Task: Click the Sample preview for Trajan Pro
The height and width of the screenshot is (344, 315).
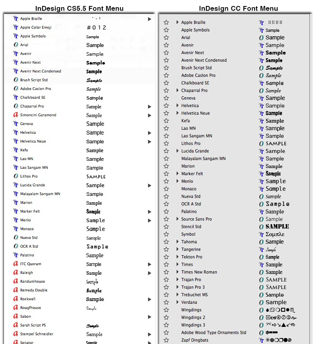Action: pyautogui.click(x=276, y=279)
